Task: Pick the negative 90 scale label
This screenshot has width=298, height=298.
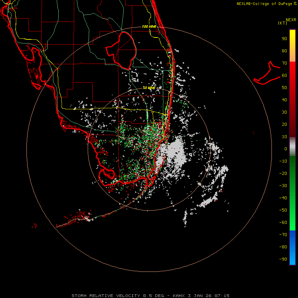Action: tap(283, 259)
